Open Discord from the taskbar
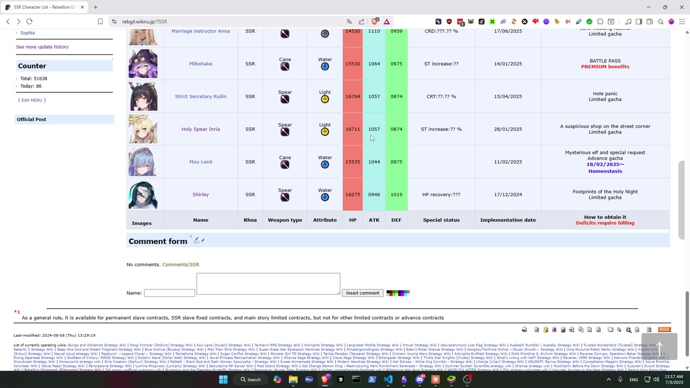The image size is (690, 388). pyautogui.click(x=420, y=379)
